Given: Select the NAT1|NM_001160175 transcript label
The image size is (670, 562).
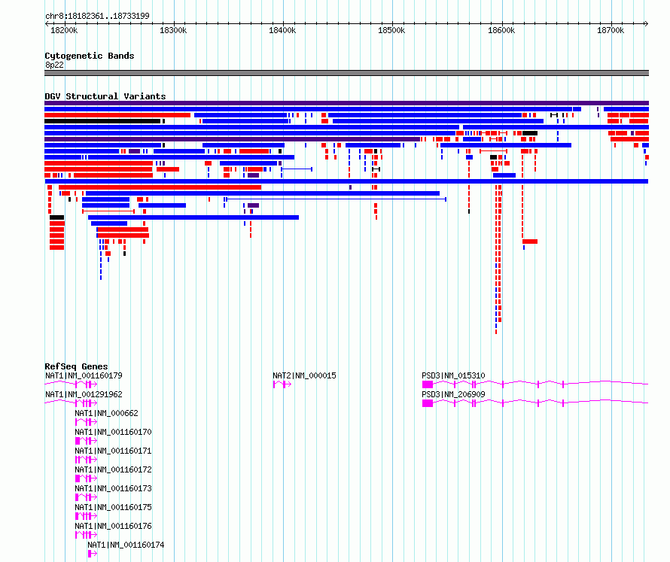Looking at the screenshot, I should 113,507.
